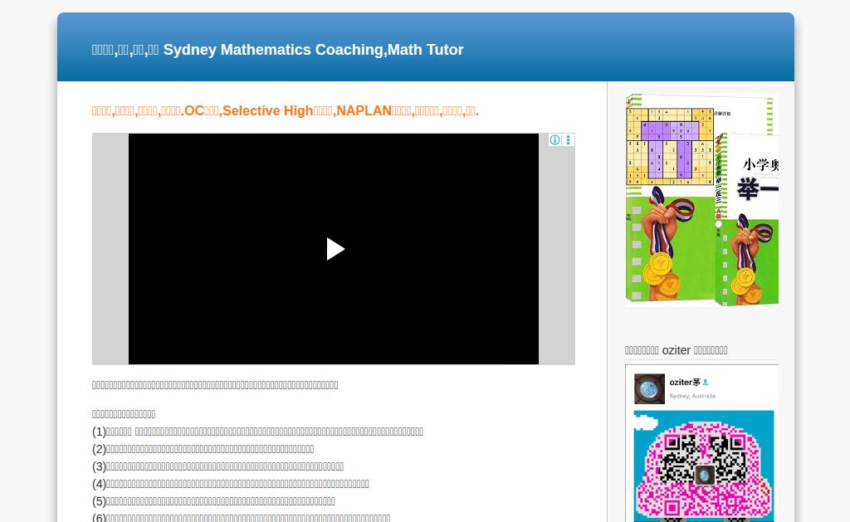
Task: Click the small user icon beside oziter name
Action: tap(706, 382)
